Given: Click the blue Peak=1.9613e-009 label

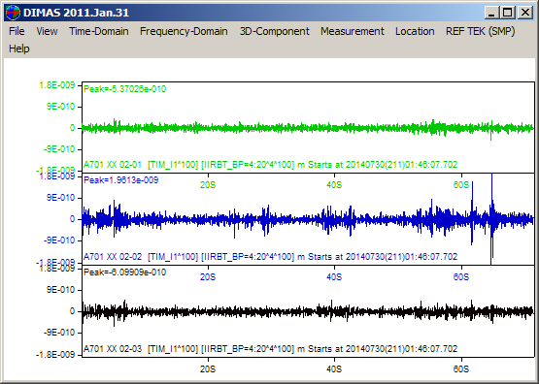Looking at the screenshot, I should [x=121, y=180].
